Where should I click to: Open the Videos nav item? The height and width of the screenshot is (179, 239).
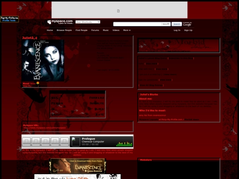116,30
